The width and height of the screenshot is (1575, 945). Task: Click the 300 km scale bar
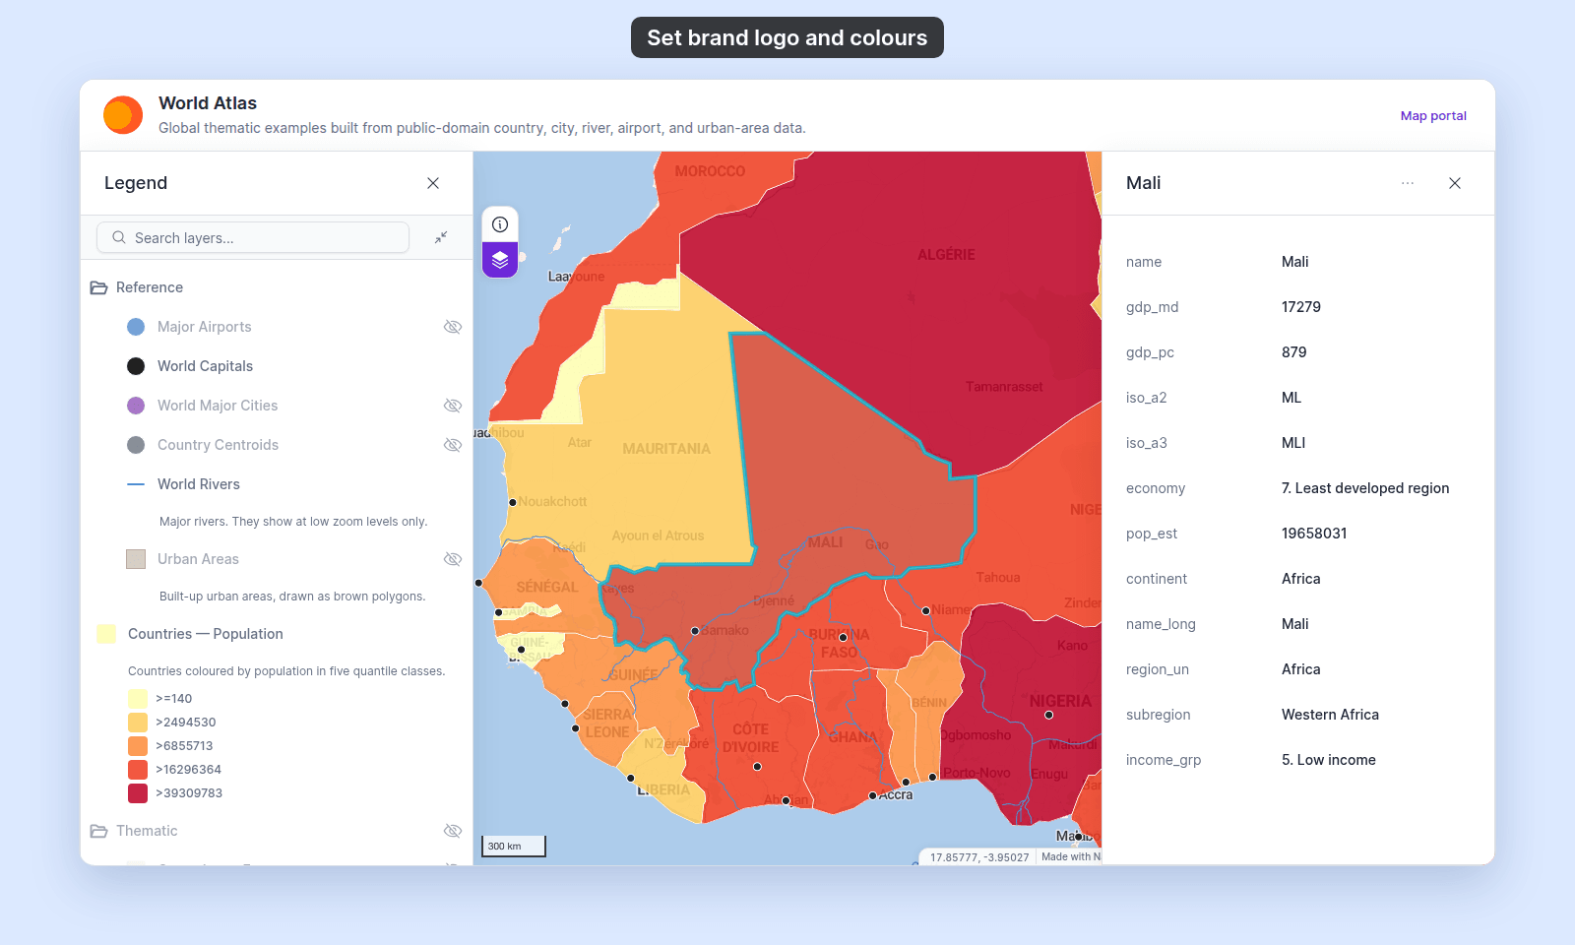514,846
